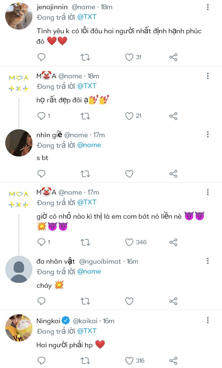
Task: Reply to jenajinnin's tweet
Action: 41,57
